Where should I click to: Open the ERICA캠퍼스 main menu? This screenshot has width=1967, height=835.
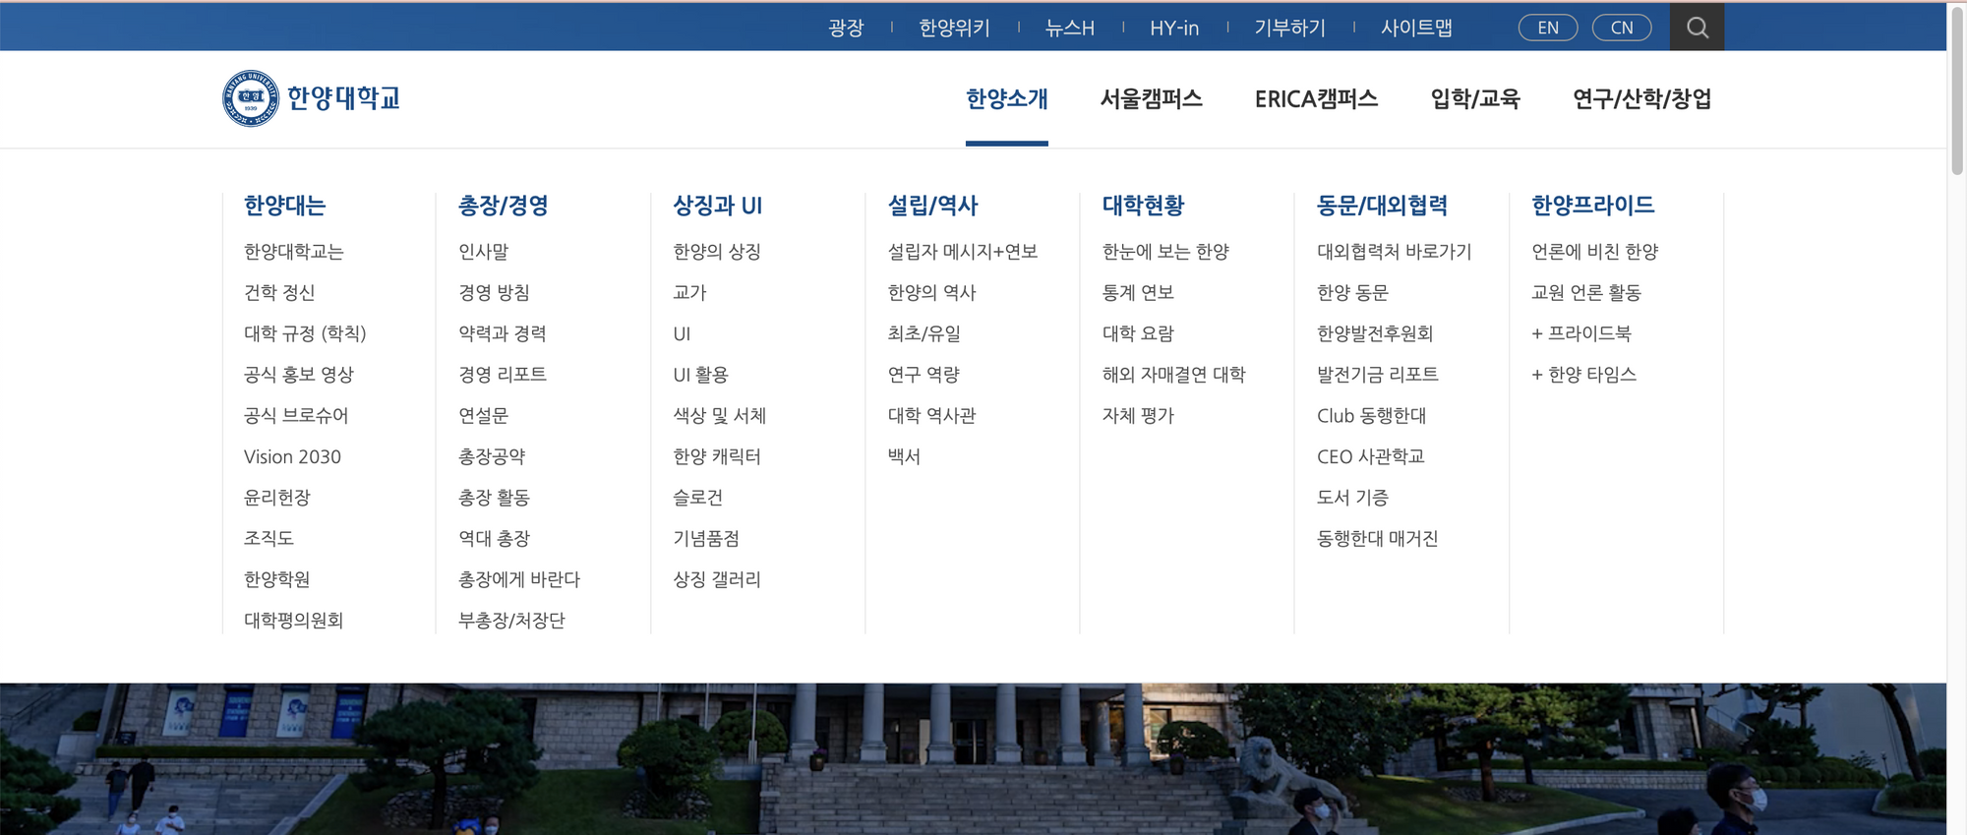pyautogui.click(x=1316, y=98)
